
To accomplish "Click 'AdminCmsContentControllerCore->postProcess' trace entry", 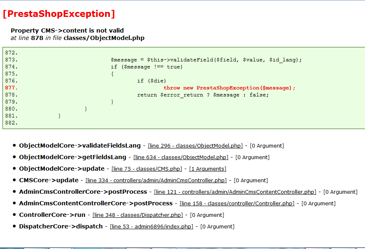I will click(x=96, y=203).
